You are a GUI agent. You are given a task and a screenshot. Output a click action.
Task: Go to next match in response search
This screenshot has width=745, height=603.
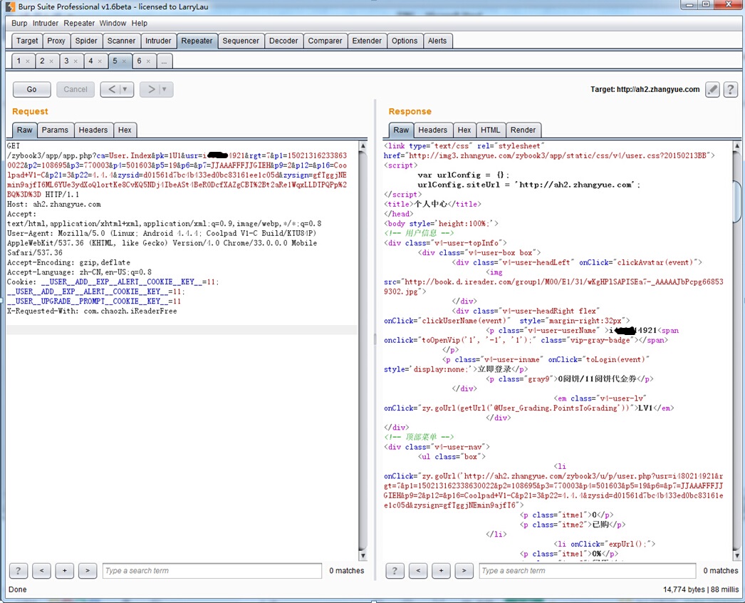coord(464,570)
